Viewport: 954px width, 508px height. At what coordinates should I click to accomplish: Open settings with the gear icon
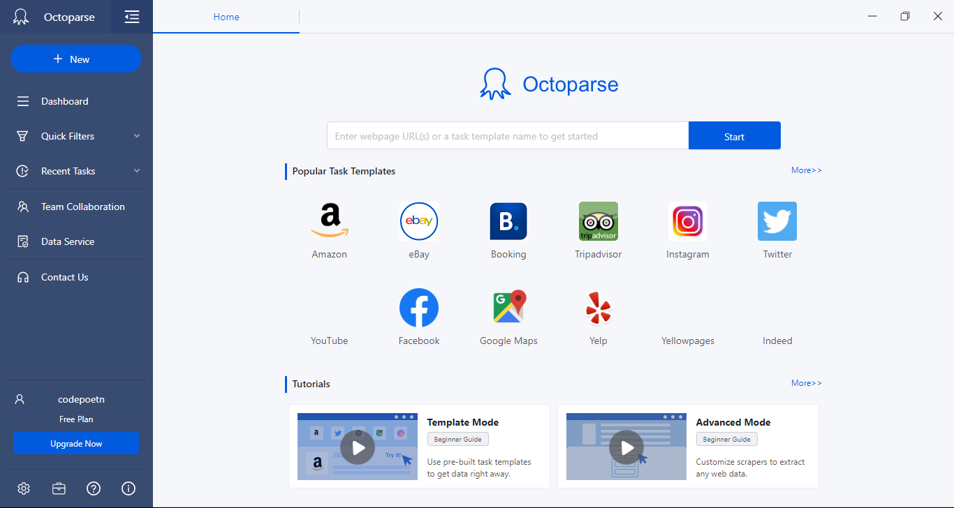coord(24,488)
